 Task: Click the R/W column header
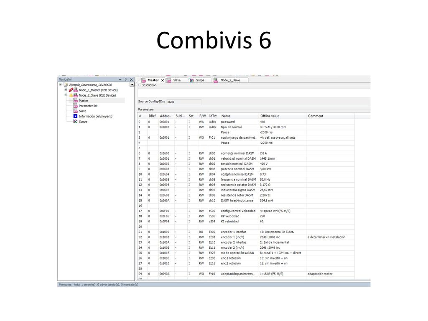pos(203,116)
